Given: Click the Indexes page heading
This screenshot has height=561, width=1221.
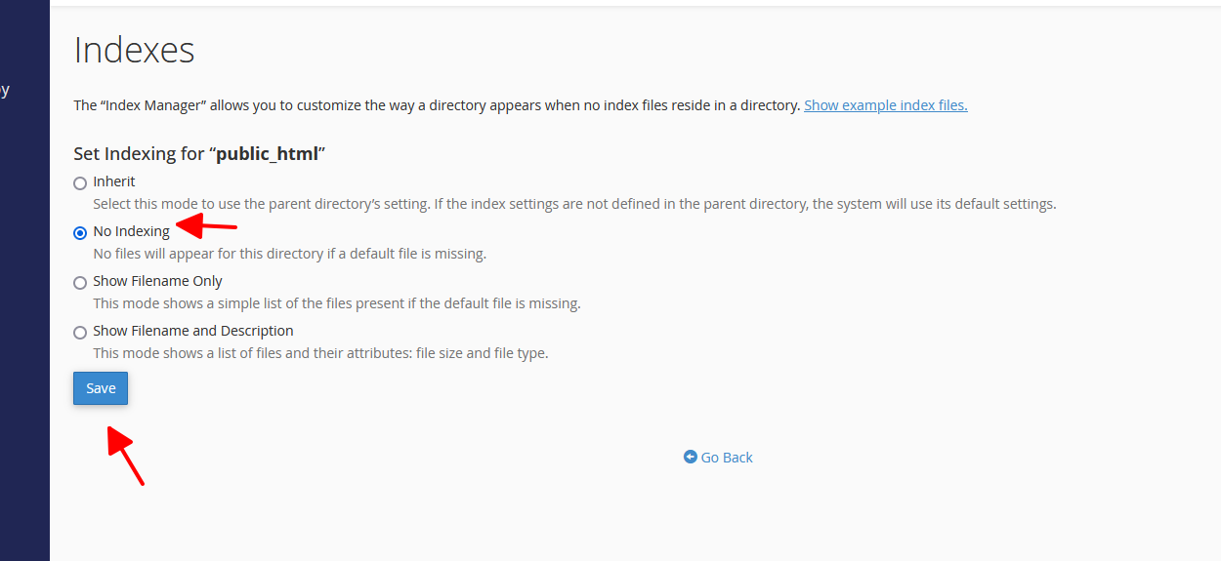Looking at the screenshot, I should (134, 50).
